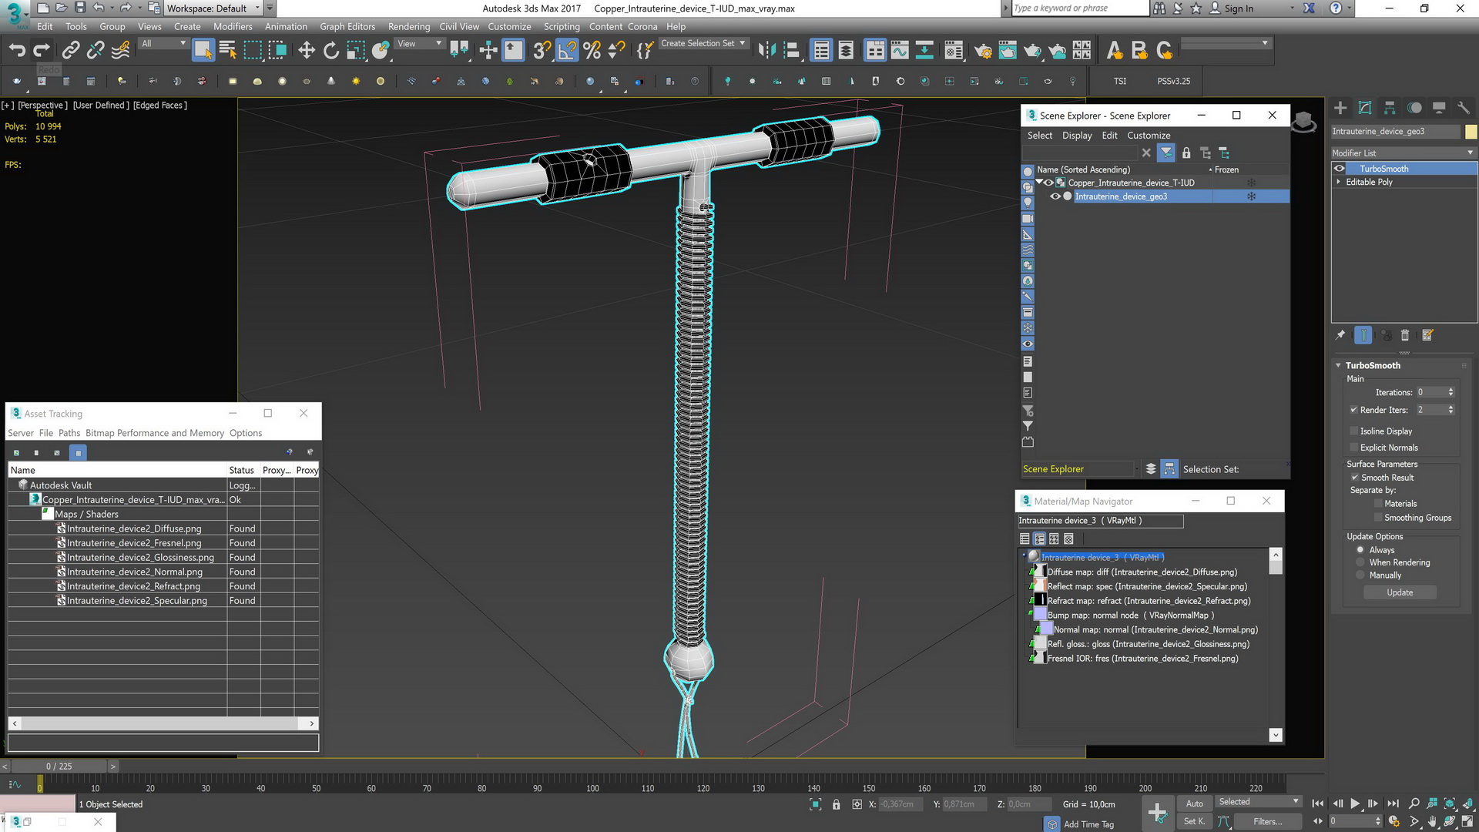This screenshot has width=1479, height=832.
Task: Click the Sign In link
Action: pos(1239,8)
